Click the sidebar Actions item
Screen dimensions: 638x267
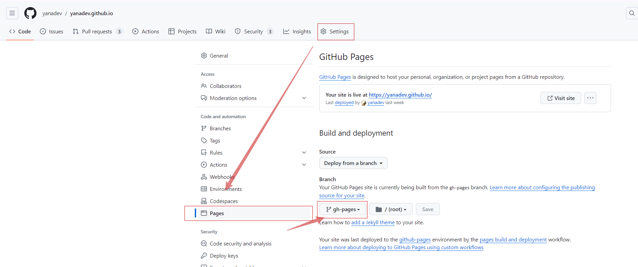pos(218,165)
